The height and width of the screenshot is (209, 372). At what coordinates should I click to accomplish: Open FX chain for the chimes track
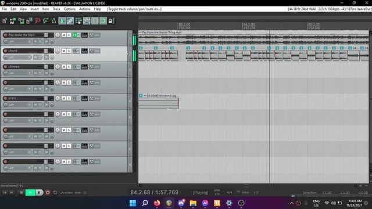point(75,67)
